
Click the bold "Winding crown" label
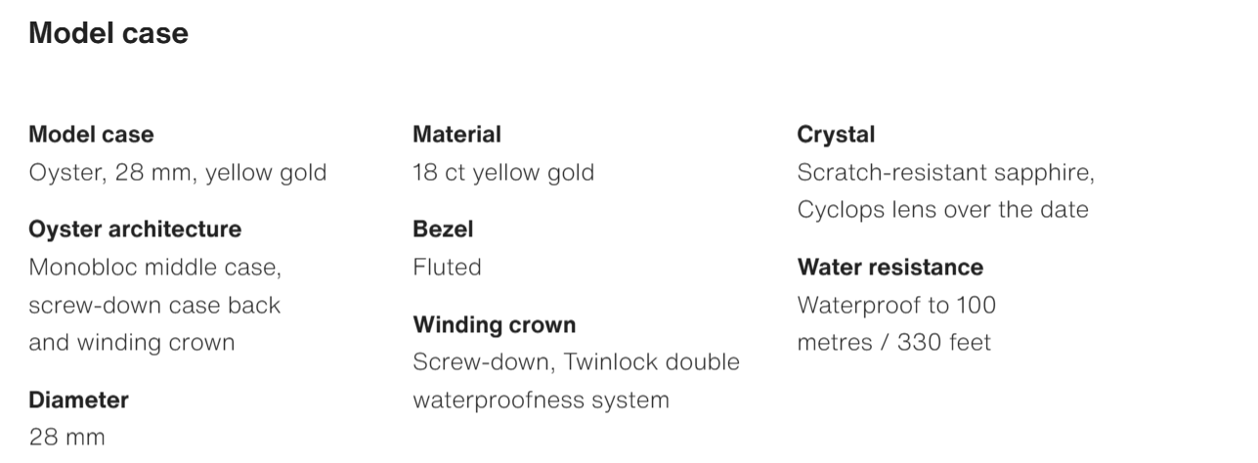[495, 324]
